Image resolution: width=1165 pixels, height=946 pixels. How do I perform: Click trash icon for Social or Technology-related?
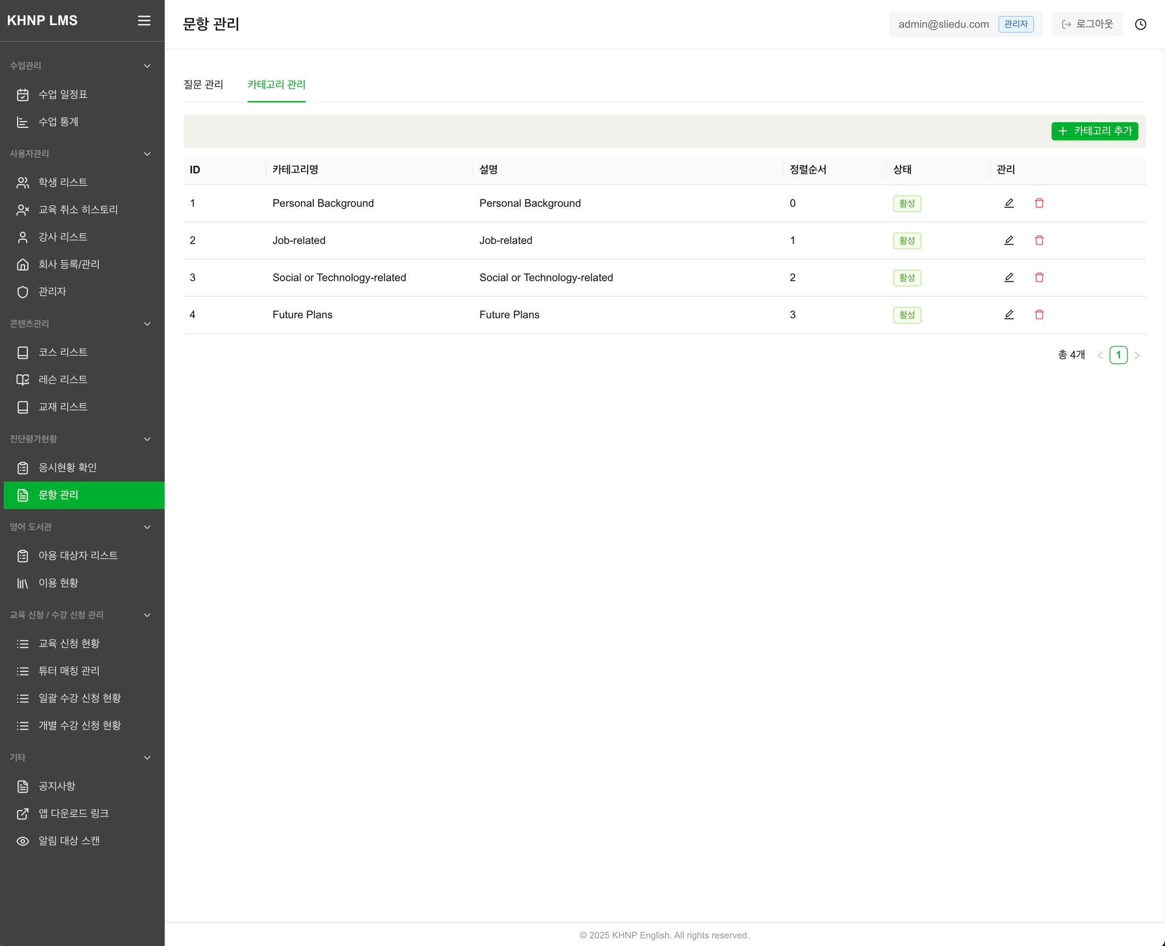[1039, 277]
